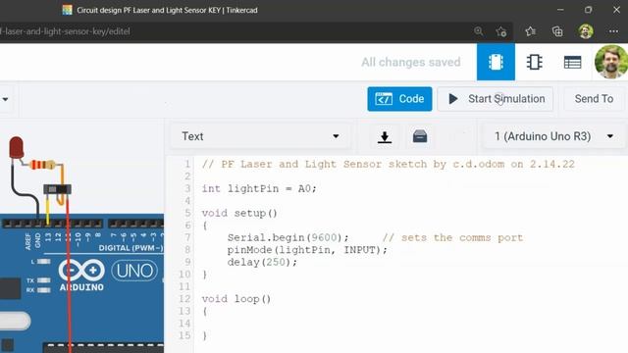
Task: Add this page to favorites star icon
Action: [501, 31]
